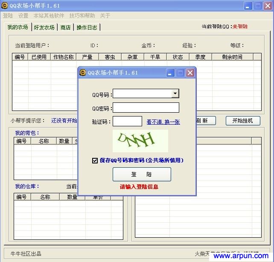Click the 刷新 button in main window

pos(206,121)
